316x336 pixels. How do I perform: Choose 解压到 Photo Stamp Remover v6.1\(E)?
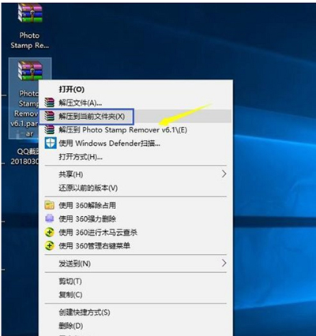(x=135, y=129)
